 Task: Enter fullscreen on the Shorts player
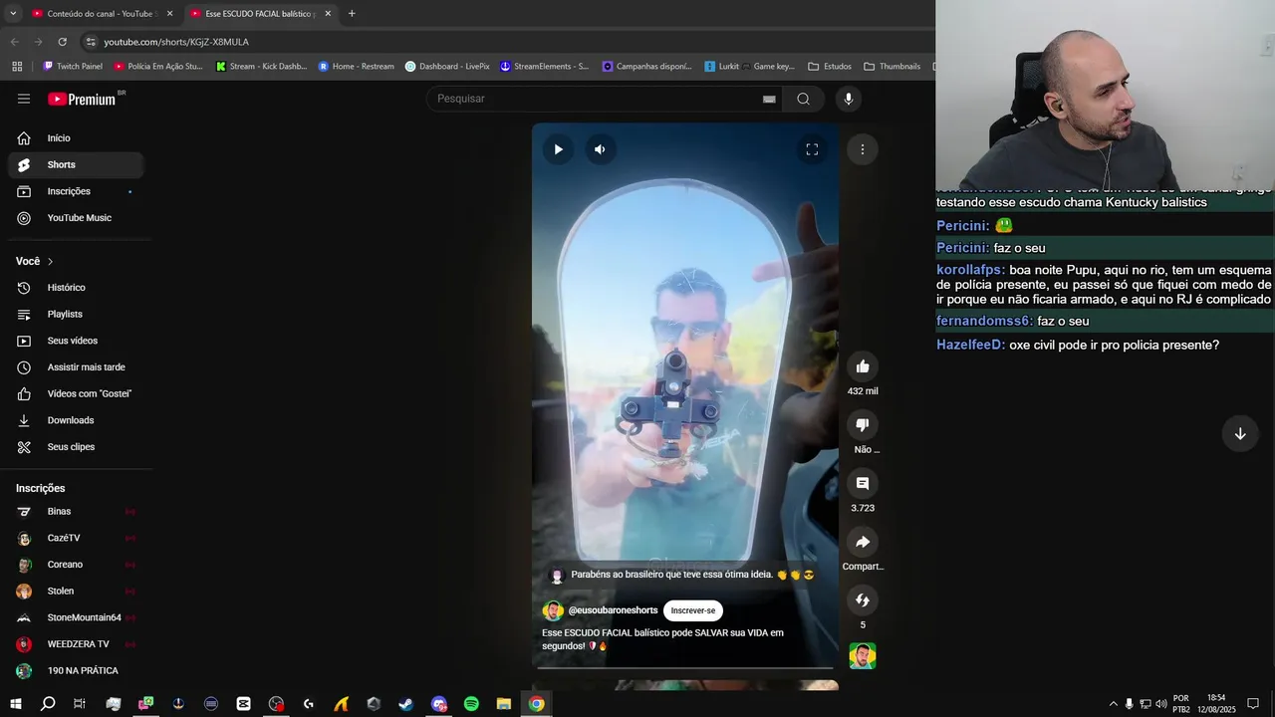click(x=812, y=149)
